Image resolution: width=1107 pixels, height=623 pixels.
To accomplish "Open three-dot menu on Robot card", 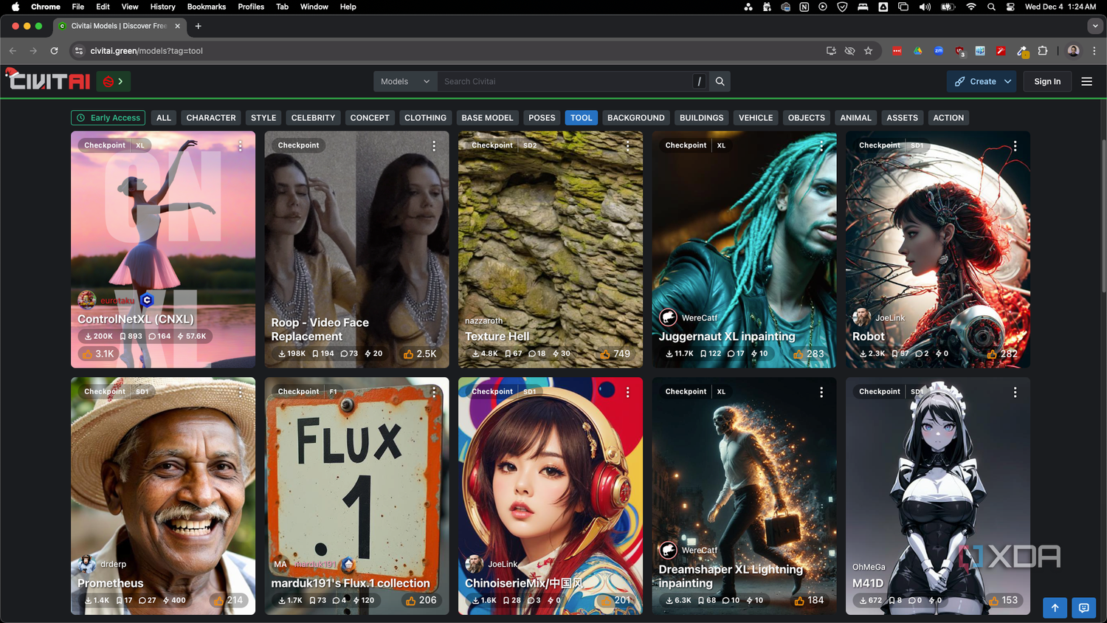I will coord(1015,146).
